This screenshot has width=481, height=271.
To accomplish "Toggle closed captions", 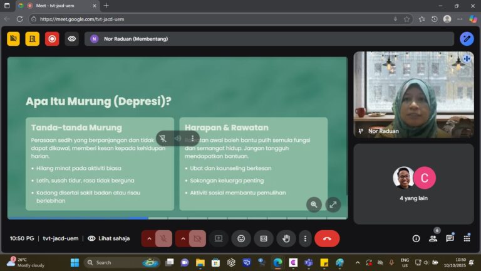I will tap(264, 238).
